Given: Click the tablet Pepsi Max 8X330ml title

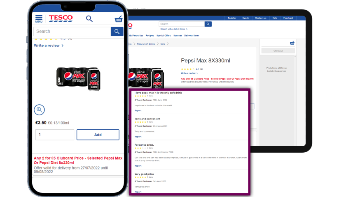Looking at the screenshot, I should [206, 61].
